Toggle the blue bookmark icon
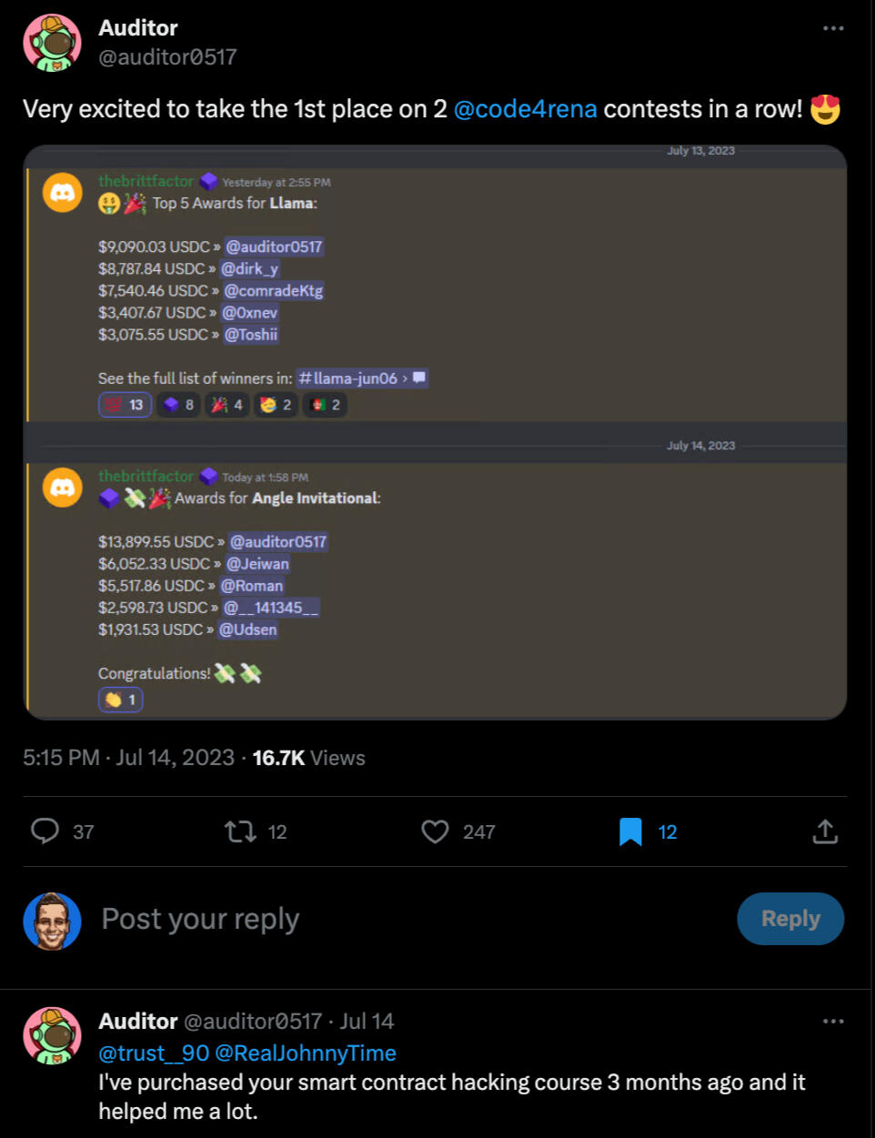Screen dimensions: 875x1138 tap(630, 831)
